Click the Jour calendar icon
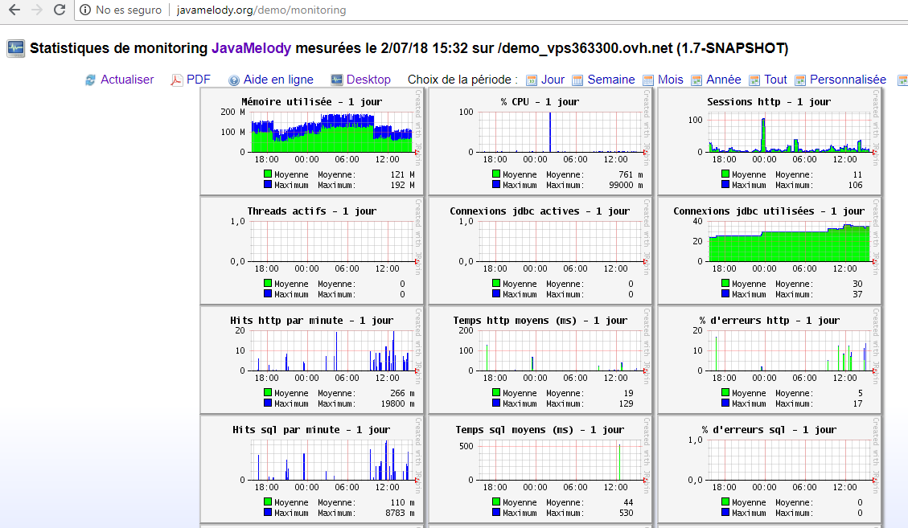Screen dimensions: 908x528 pos(532,80)
